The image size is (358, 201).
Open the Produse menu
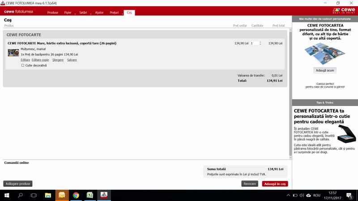click(52, 13)
